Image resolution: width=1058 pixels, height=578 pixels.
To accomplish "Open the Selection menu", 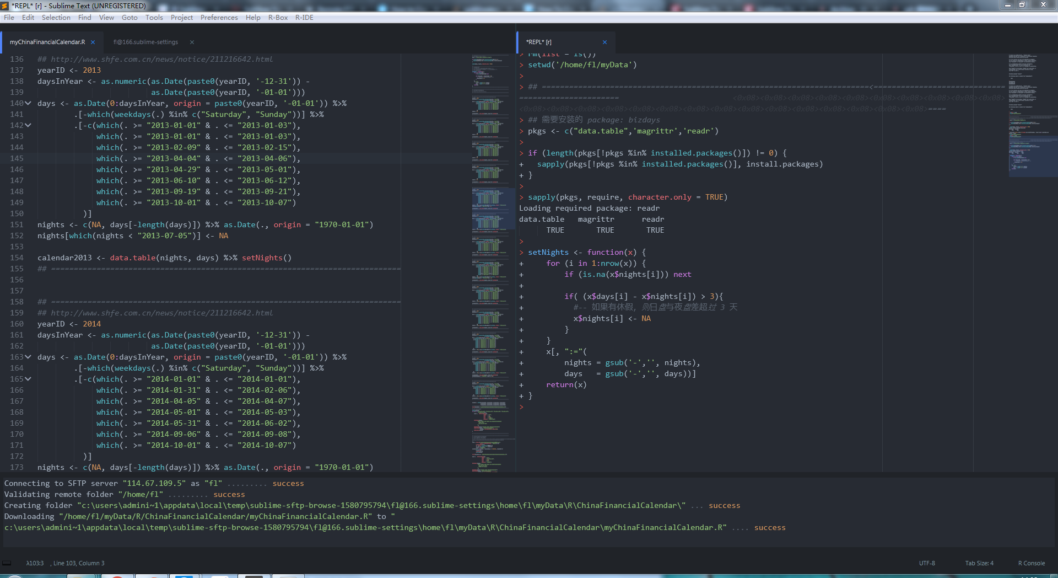I will pyautogui.click(x=56, y=18).
